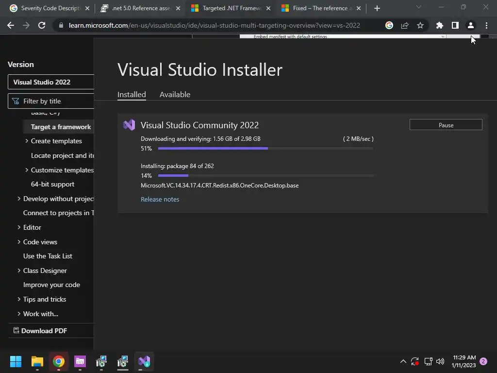Close the Targeted .NET Framework tab

(x=268, y=8)
